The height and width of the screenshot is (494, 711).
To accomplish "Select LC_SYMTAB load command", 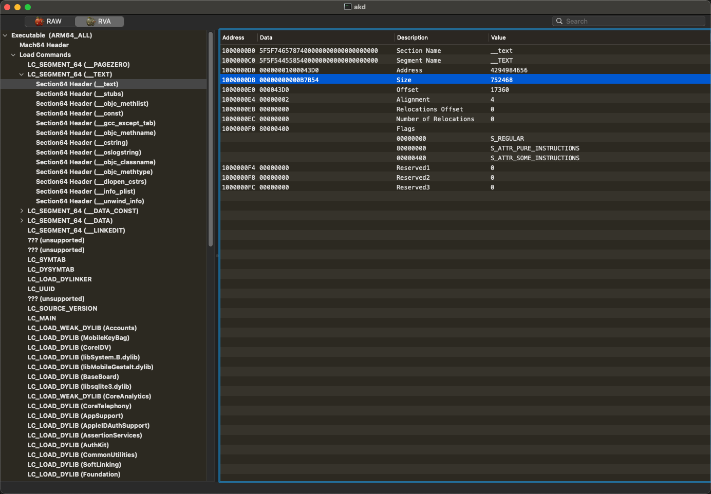I will point(47,260).
